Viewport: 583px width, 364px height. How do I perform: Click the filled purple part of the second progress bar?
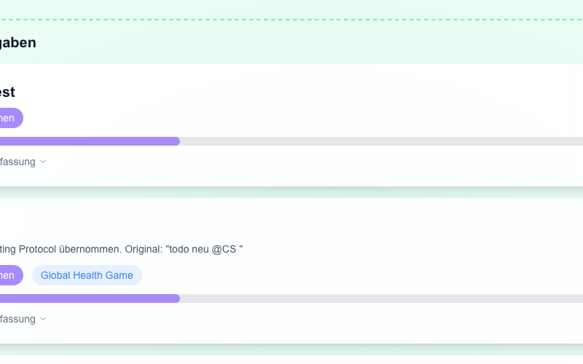coord(87,298)
